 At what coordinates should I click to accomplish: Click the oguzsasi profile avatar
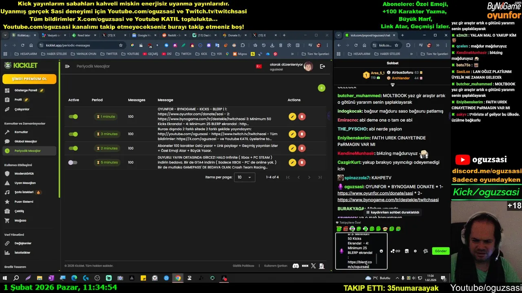coord(308,66)
